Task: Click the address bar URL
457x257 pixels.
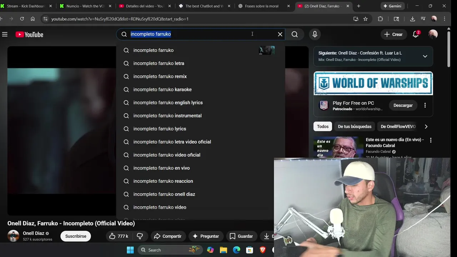Action: click(120, 19)
